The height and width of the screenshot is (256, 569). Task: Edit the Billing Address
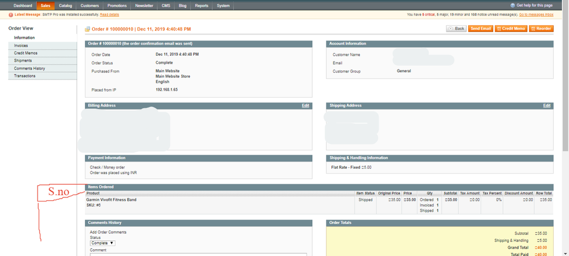[305, 106]
